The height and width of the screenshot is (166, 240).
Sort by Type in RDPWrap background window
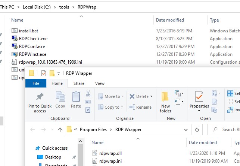tap(214, 20)
